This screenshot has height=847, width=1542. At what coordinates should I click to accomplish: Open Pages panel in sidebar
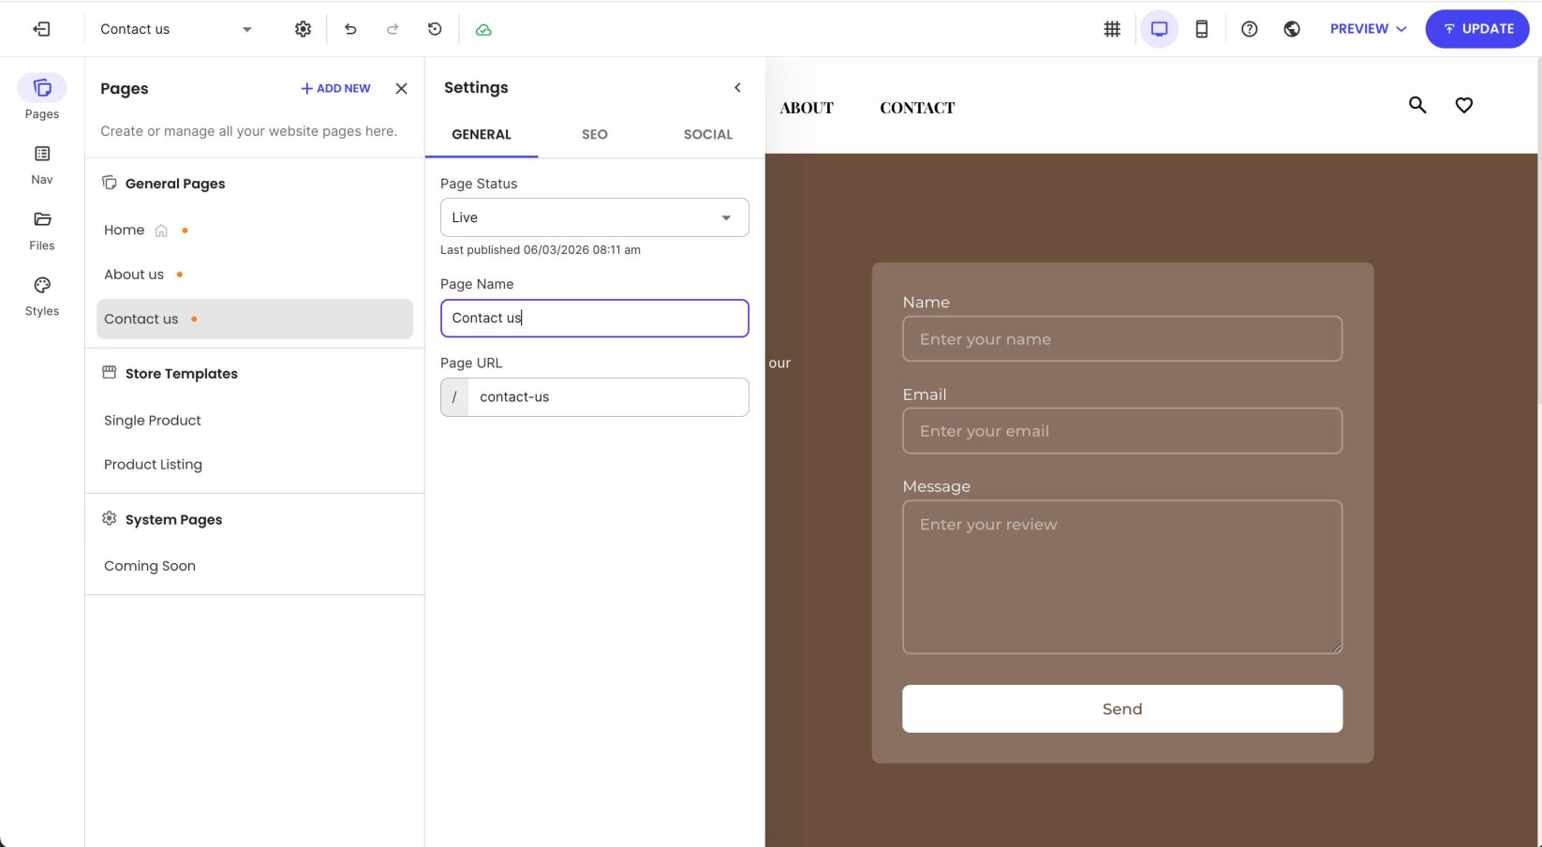pyautogui.click(x=42, y=97)
